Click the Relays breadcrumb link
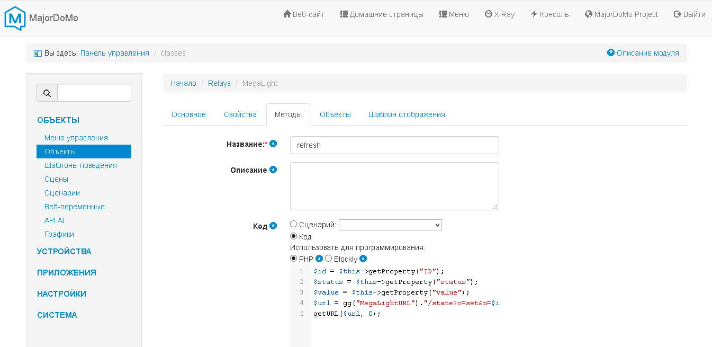The height and width of the screenshot is (347, 712). tap(219, 83)
